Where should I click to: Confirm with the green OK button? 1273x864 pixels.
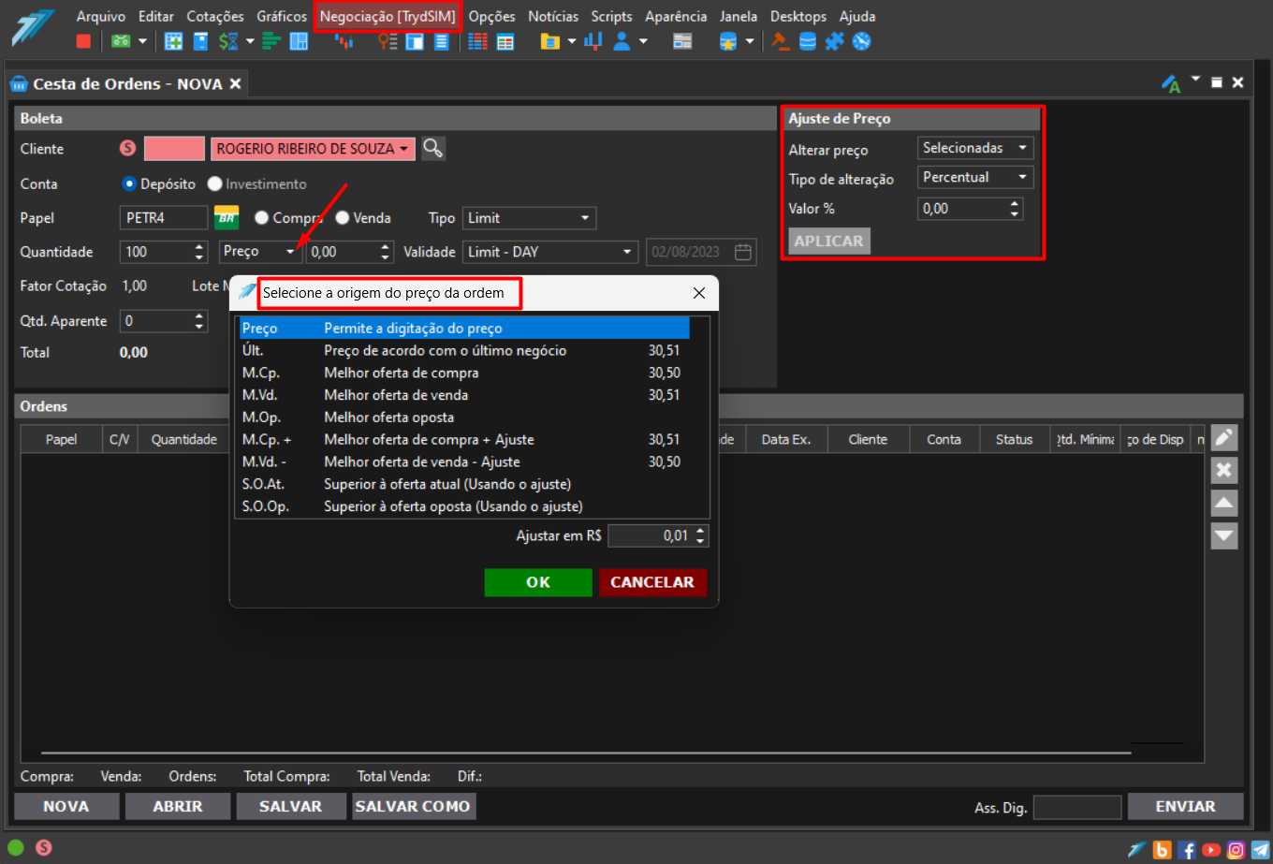(538, 582)
